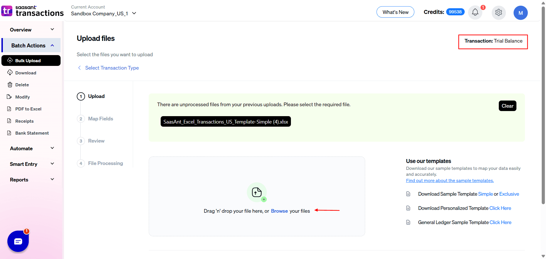Click the Smart Entry sidebar heading
This screenshot has height=259, width=546.
24,164
